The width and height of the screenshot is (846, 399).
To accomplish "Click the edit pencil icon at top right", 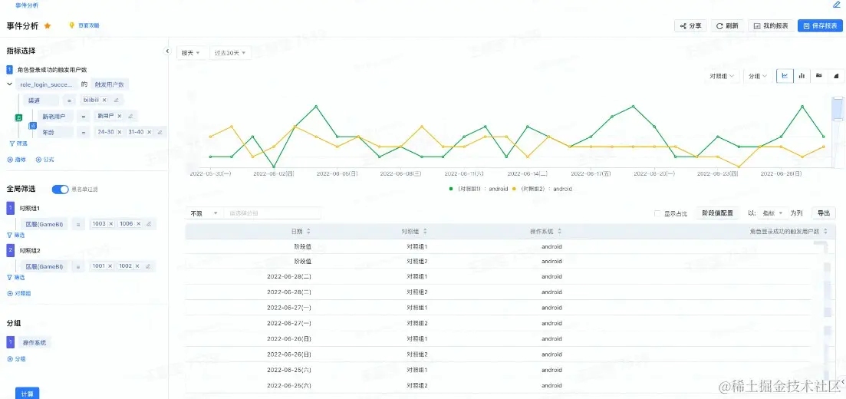I will [x=836, y=5].
